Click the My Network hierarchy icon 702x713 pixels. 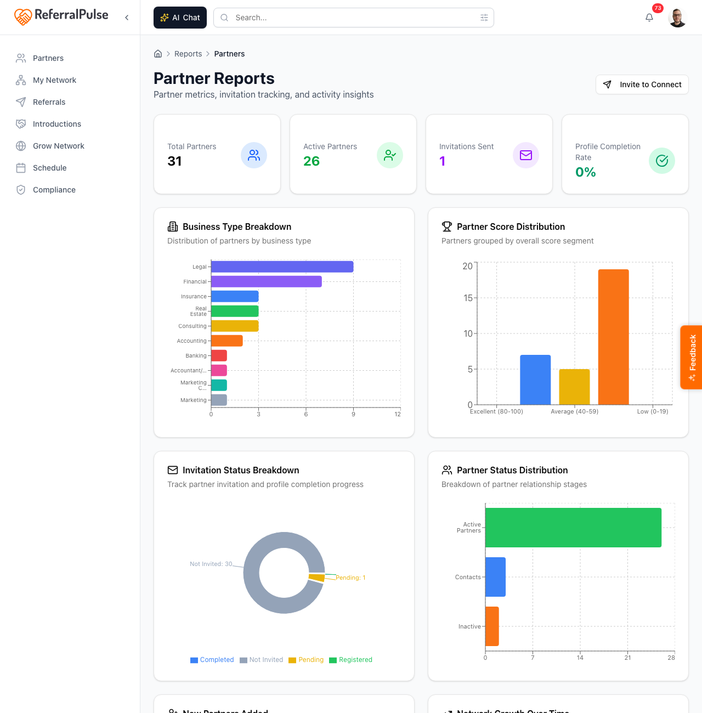tap(21, 80)
